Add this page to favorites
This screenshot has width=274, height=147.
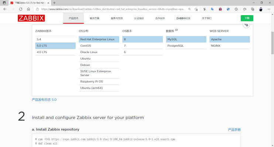pos(196,9)
